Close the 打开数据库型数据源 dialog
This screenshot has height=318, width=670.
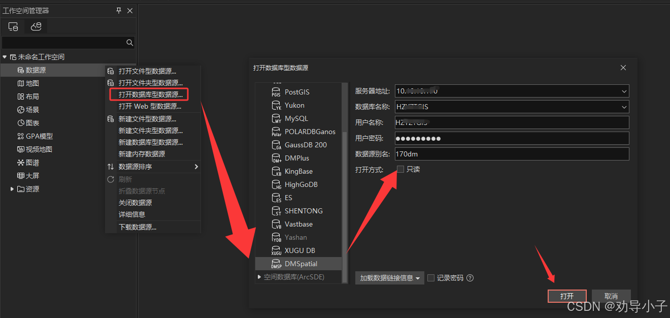pyautogui.click(x=623, y=68)
